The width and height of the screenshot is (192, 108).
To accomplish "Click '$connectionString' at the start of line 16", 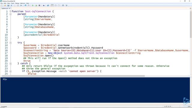I will tap(36, 50).
